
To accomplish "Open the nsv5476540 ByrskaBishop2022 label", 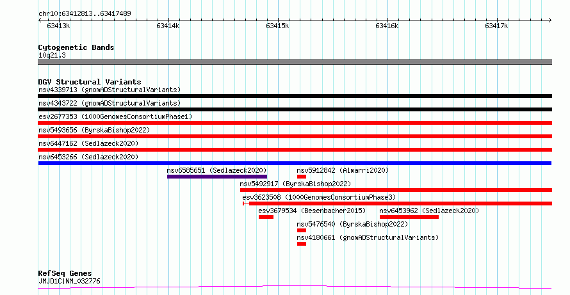I will click(x=352, y=224).
